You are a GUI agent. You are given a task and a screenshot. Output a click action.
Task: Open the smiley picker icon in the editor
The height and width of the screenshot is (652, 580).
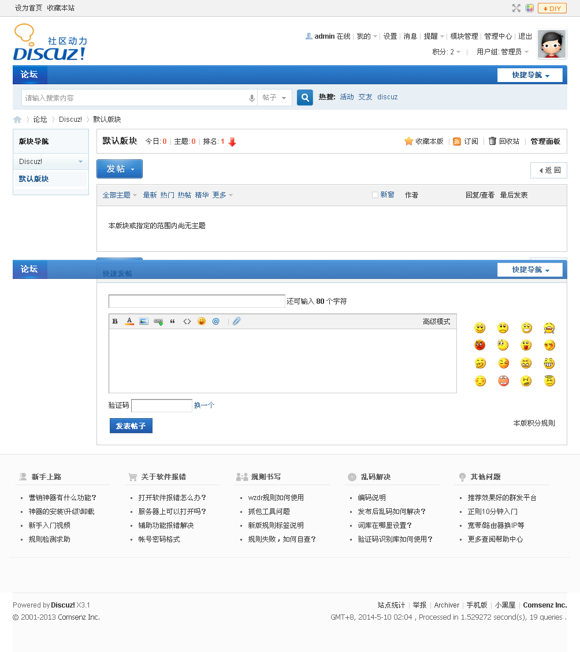(x=202, y=321)
